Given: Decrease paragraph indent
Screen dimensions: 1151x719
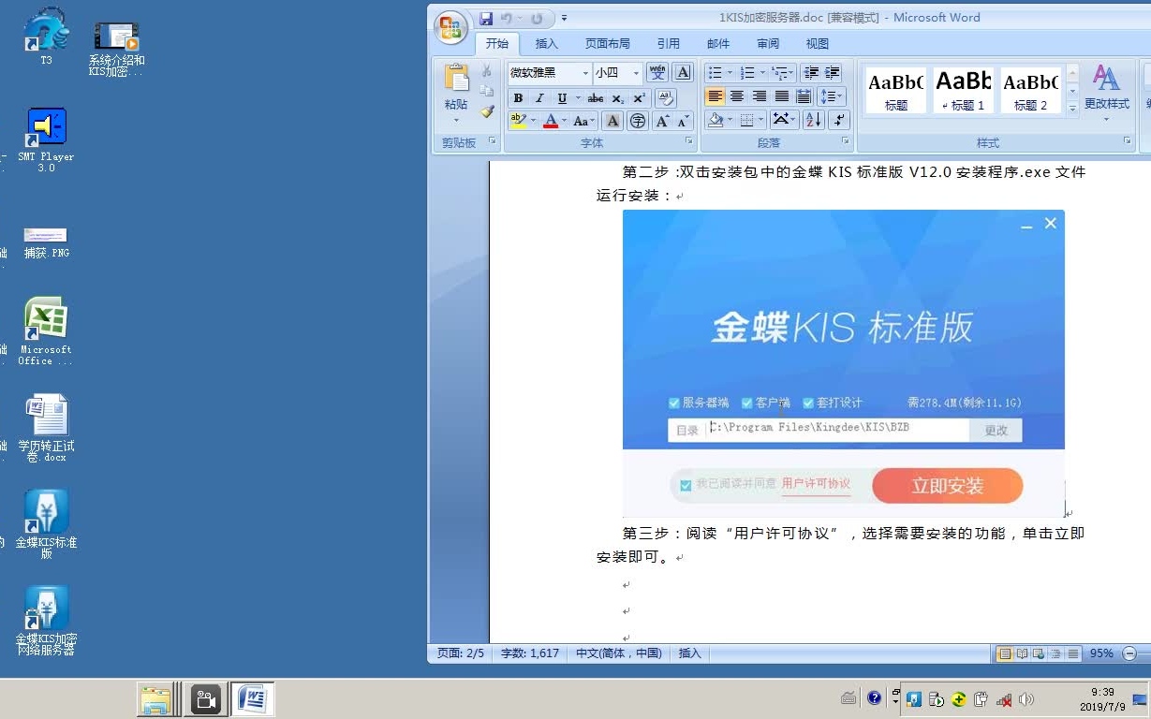Looking at the screenshot, I should coord(811,72).
